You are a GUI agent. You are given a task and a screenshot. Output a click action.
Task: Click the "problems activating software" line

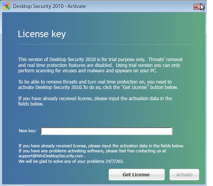(x=92, y=151)
